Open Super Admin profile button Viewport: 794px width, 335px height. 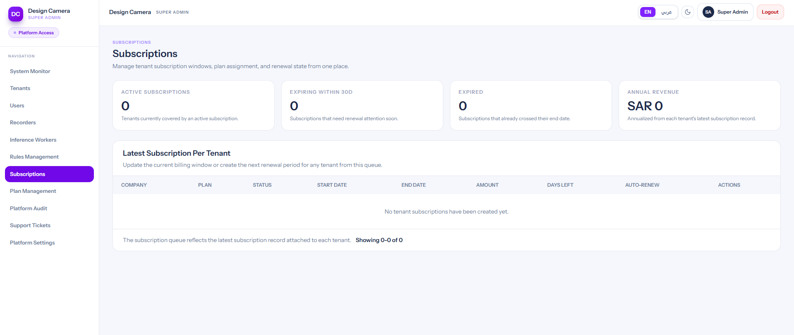725,12
